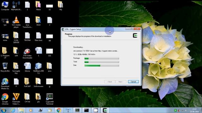Select the pic folder on desktop
Viewport: 202px width, 113px height.
tap(39, 98)
